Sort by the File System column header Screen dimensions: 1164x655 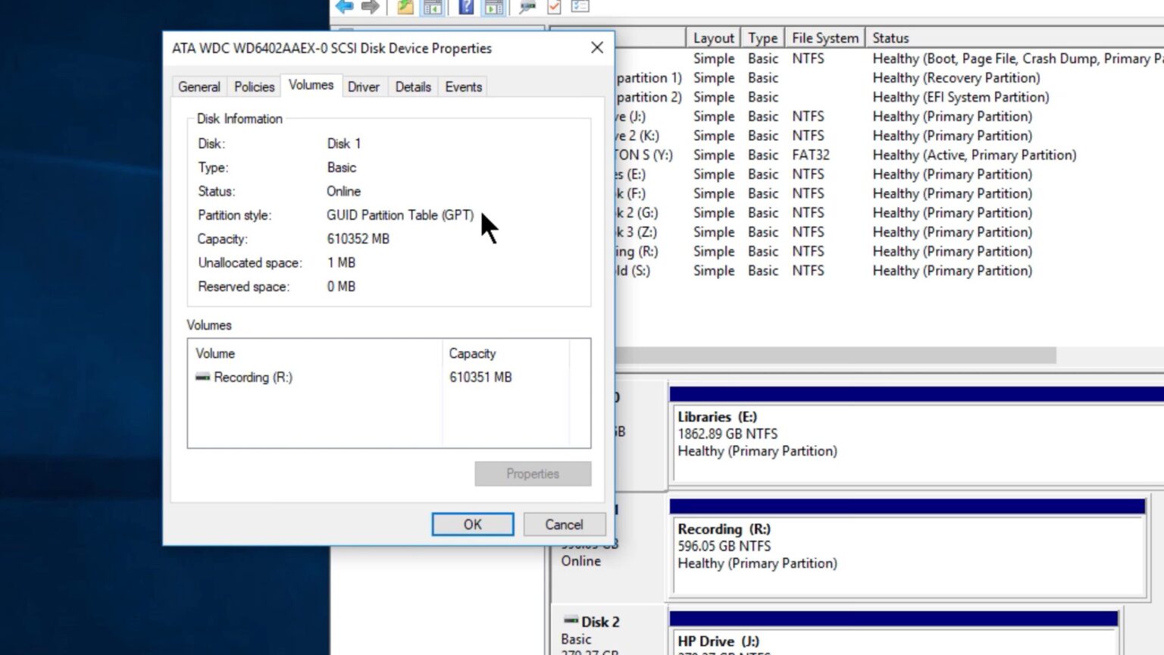pyautogui.click(x=825, y=38)
